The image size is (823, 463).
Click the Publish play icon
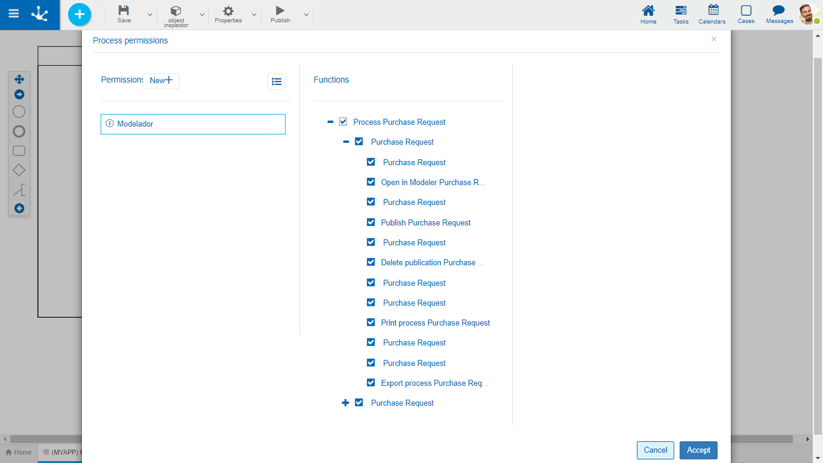click(x=280, y=10)
